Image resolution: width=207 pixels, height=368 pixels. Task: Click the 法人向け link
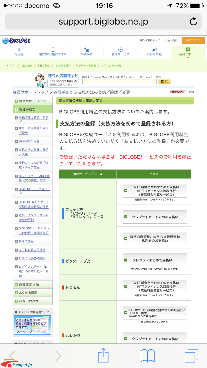[173, 41]
